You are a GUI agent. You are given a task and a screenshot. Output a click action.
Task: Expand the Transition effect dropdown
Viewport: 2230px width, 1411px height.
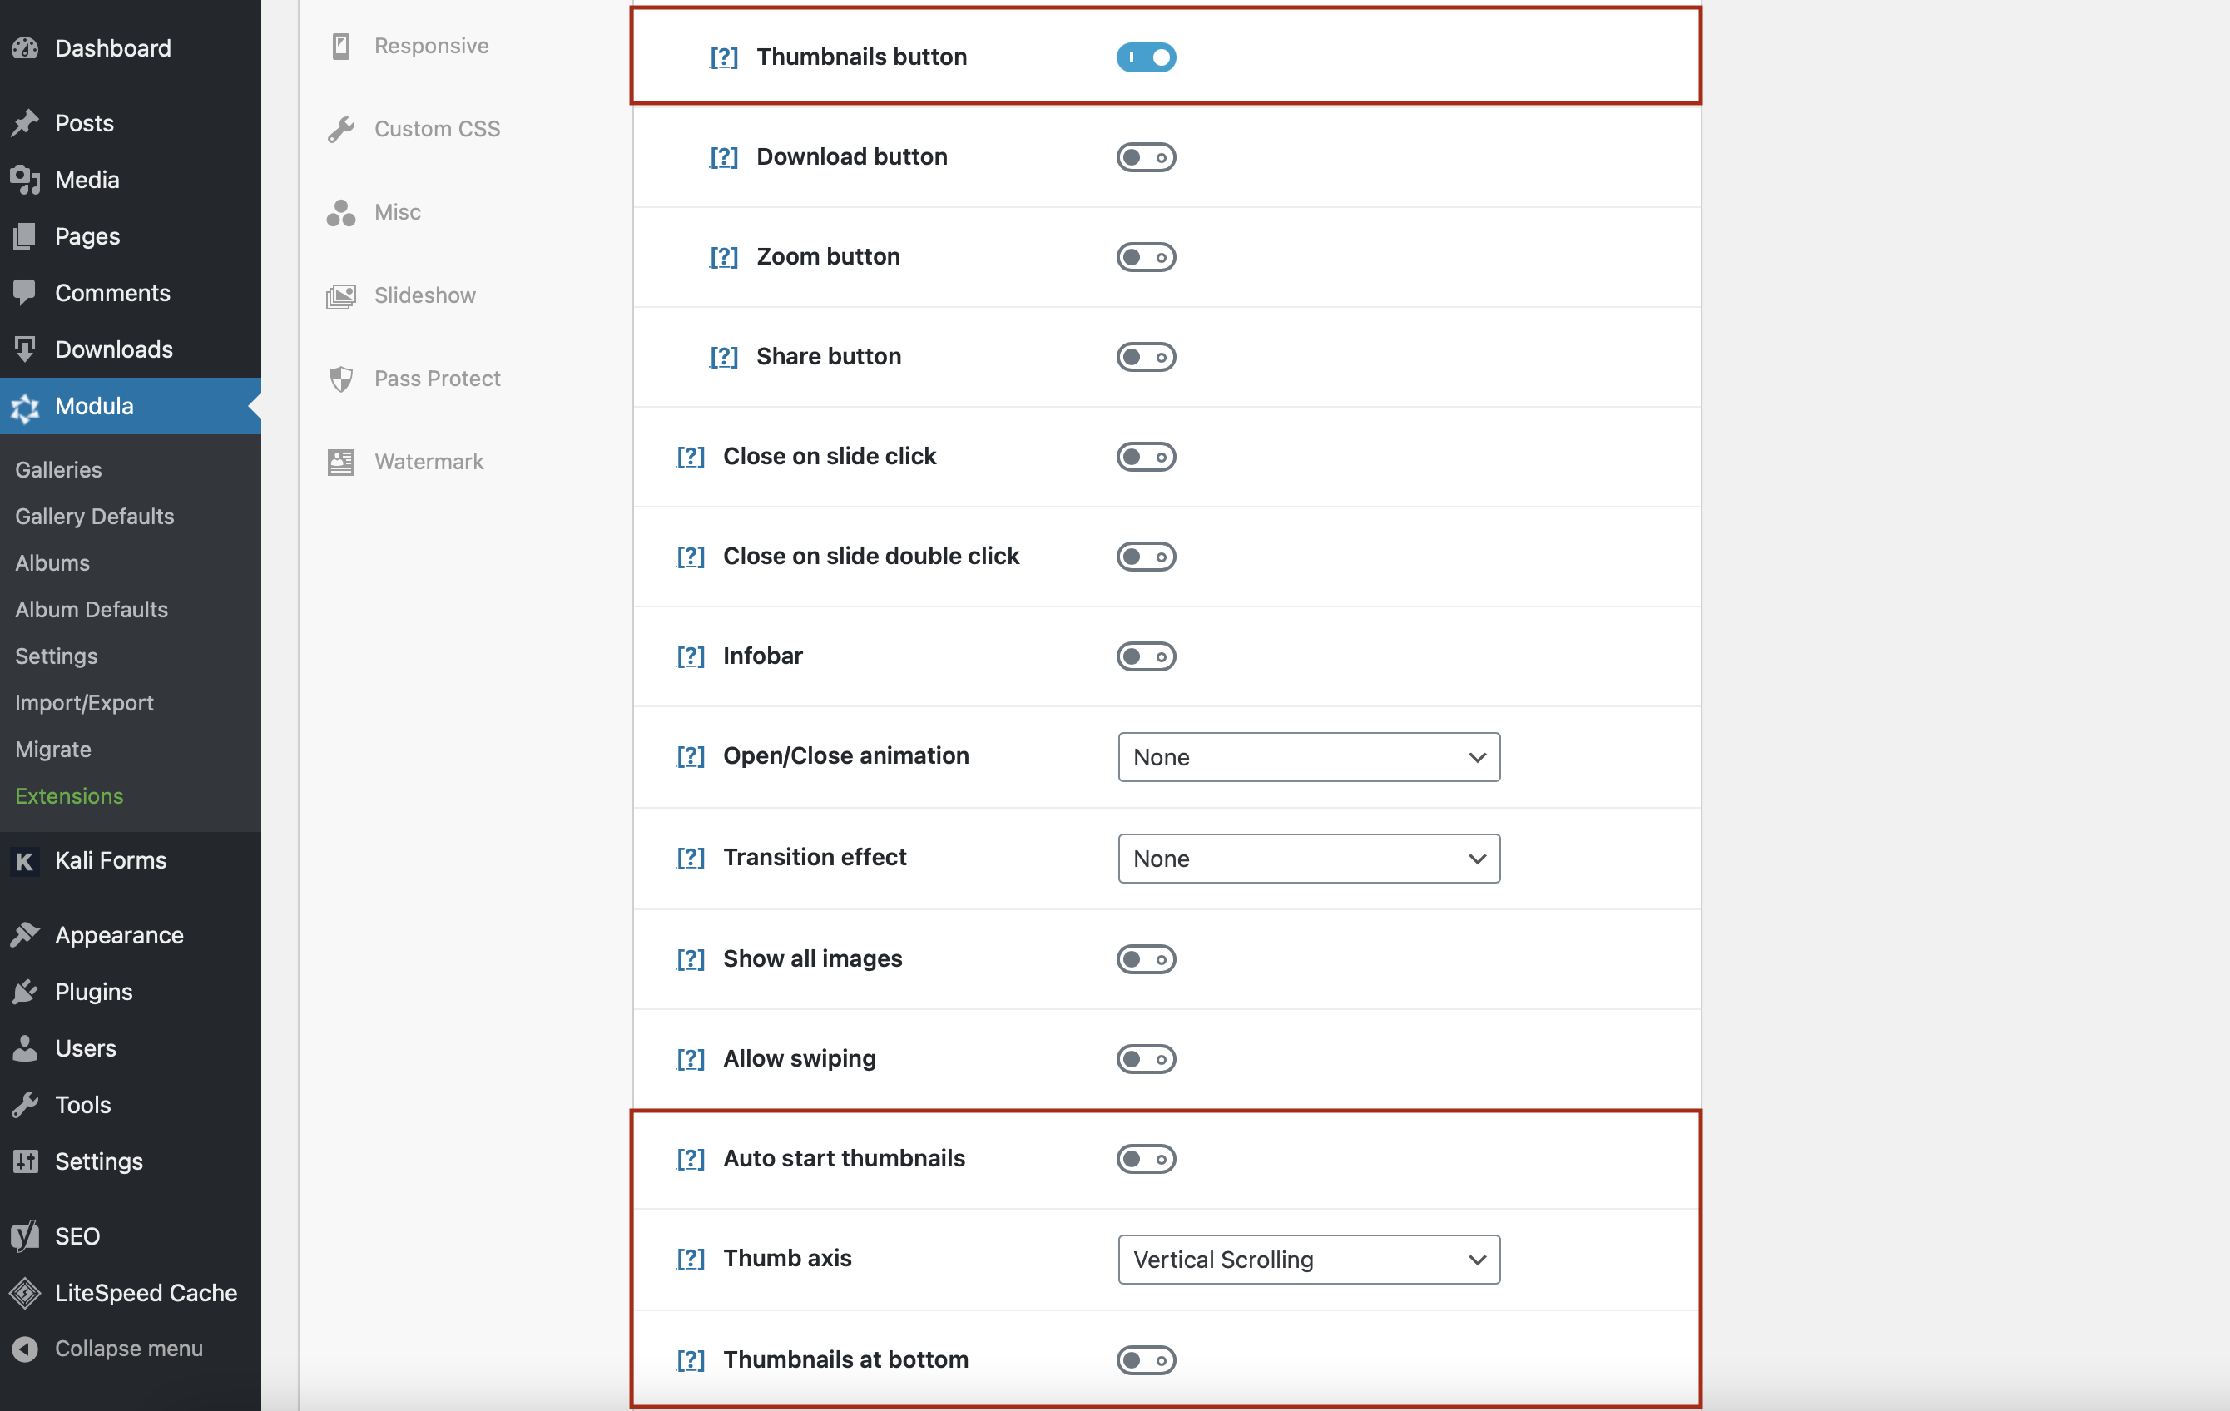[x=1308, y=857]
